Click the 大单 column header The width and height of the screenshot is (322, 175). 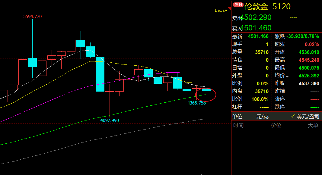pos(313,125)
